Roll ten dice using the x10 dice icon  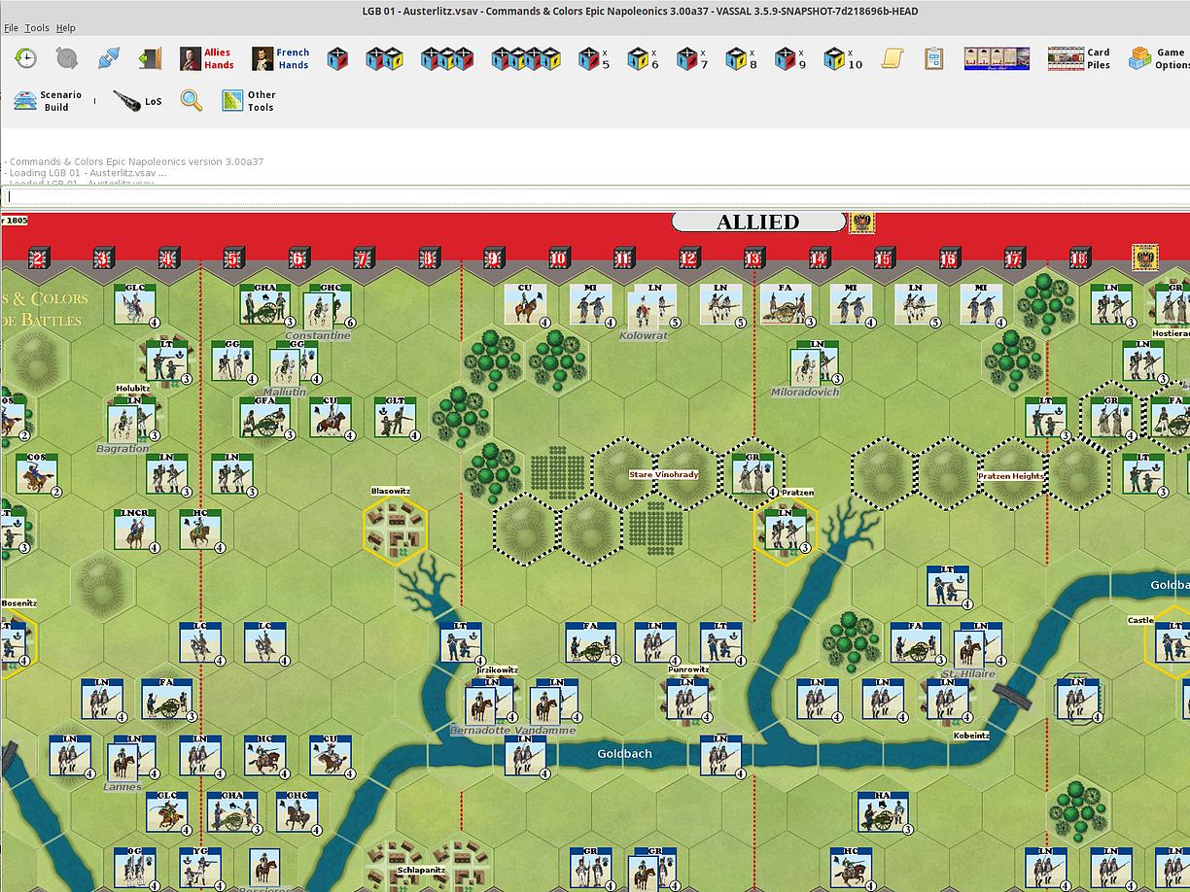(836, 58)
